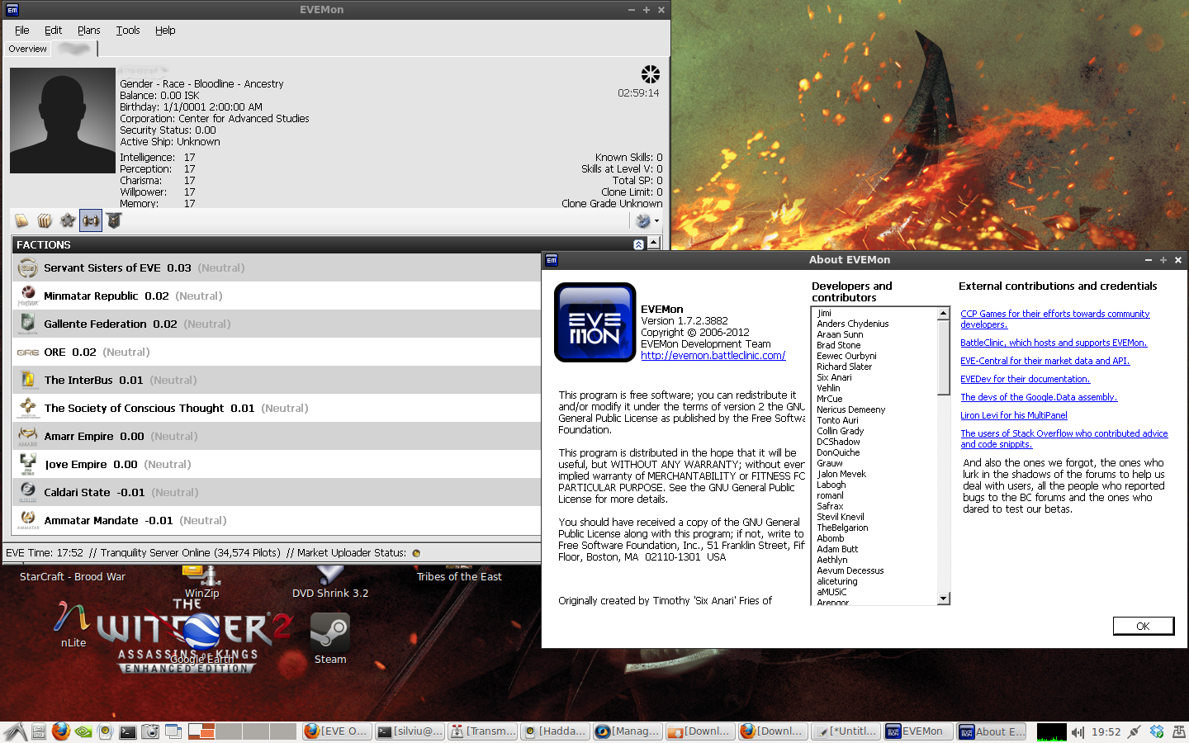Open the EVEDev documentation link
The height and width of the screenshot is (743, 1189).
(1025, 379)
